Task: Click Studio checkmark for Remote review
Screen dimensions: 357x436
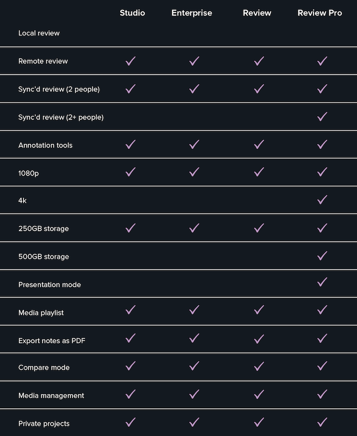Action: (x=131, y=61)
